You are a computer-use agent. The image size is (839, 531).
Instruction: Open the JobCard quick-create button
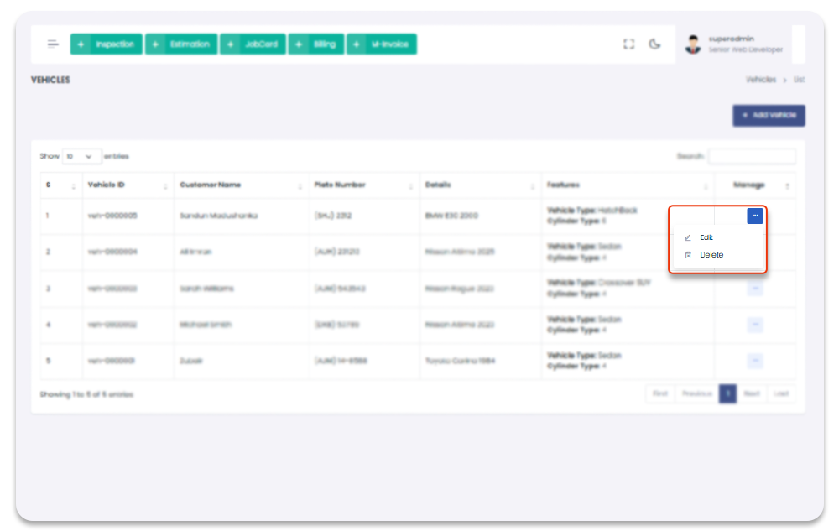point(253,44)
